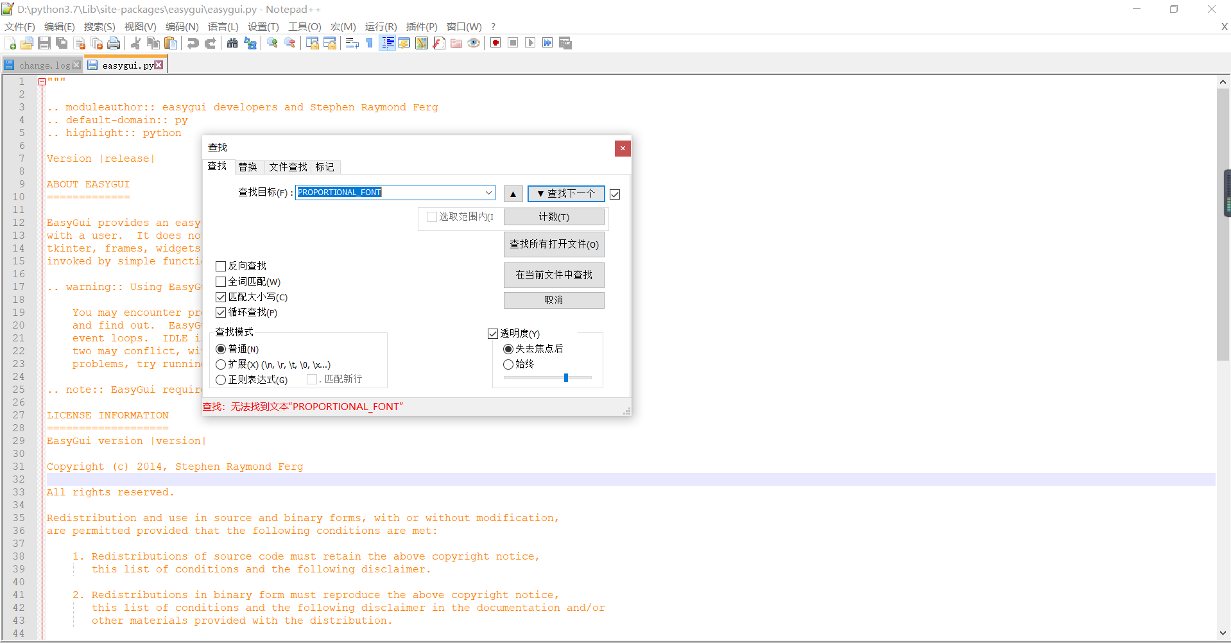Click the Undo arrow icon
This screenshot has height=643, width=1231.
(193, 43)
